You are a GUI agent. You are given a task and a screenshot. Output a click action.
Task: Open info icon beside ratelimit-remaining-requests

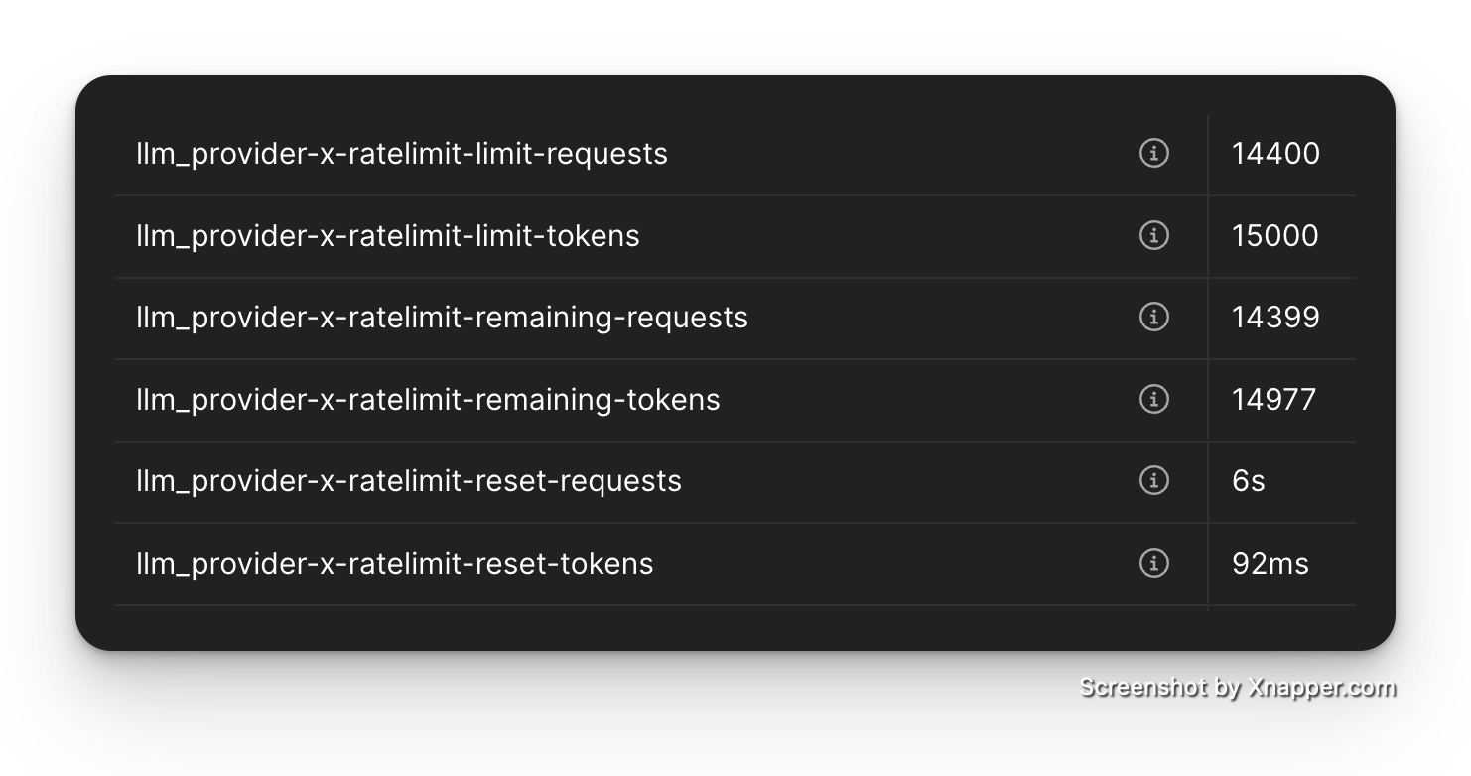coord(1153,318)
